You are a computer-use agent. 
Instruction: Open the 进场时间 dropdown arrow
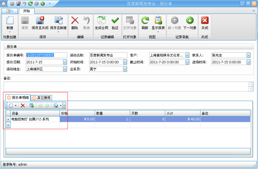pyautogui.click(x=249, y=62)
